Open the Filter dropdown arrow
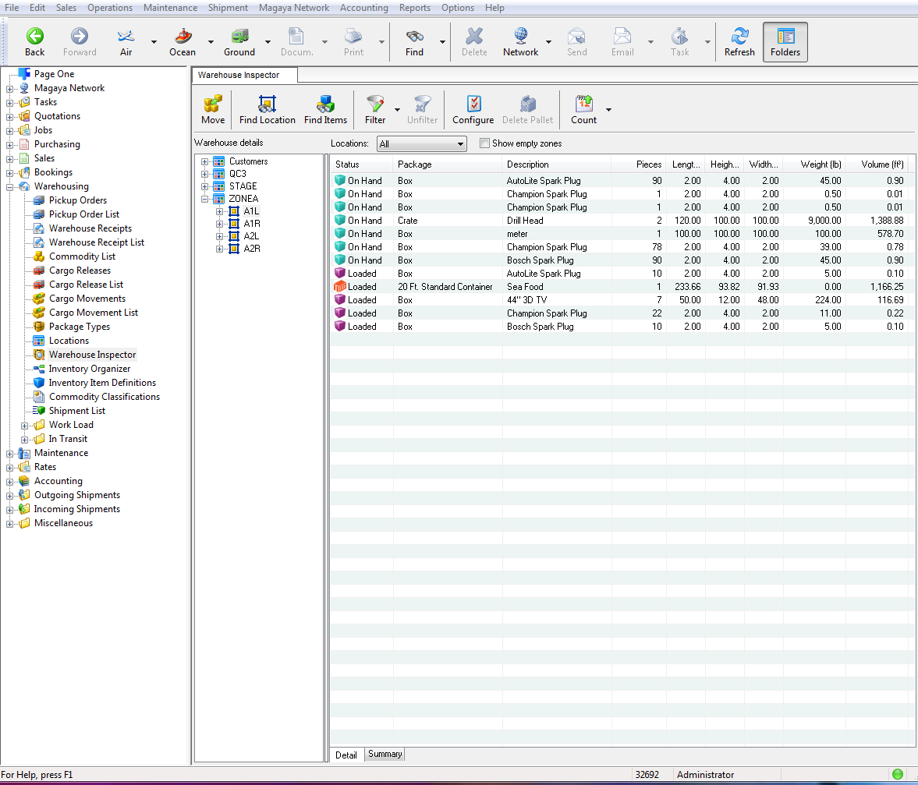The height and width of the screenshot is (785, 918). (398, 110)
